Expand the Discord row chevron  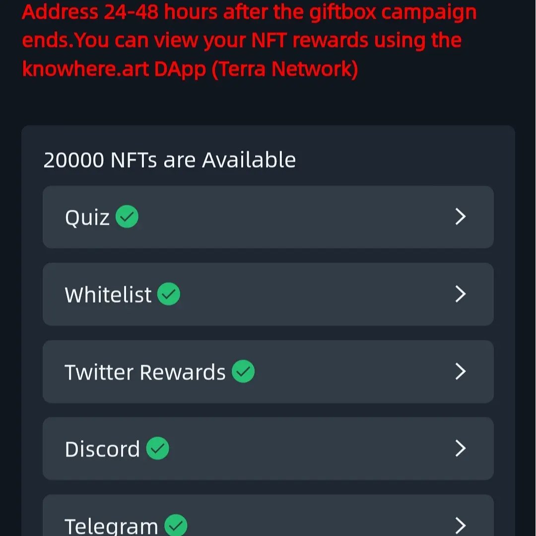click(x=461, y=449)
